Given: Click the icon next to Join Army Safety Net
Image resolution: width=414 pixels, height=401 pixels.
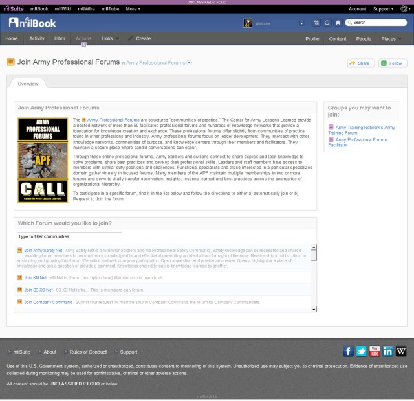Looking at the screenshot, I should coord(19,250).
